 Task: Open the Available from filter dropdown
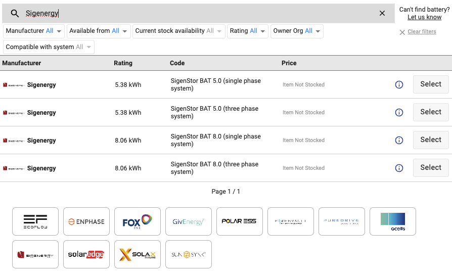pyautogui.click(x=99, y=31)
